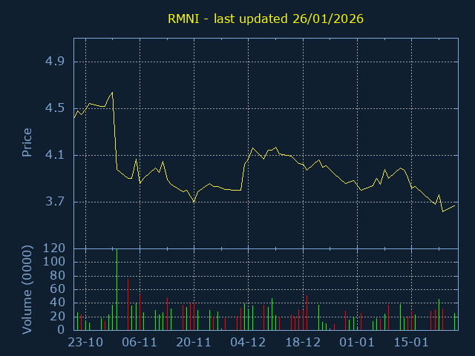Click the 18-12 date label
The image size is (475, 356).
[303, 343]
